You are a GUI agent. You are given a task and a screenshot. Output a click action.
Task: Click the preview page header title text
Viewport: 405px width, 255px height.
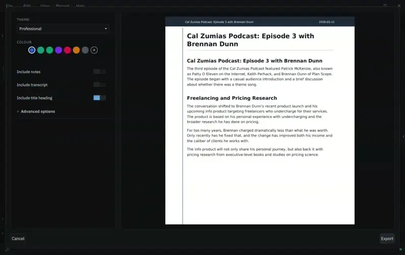click(219, 22)
